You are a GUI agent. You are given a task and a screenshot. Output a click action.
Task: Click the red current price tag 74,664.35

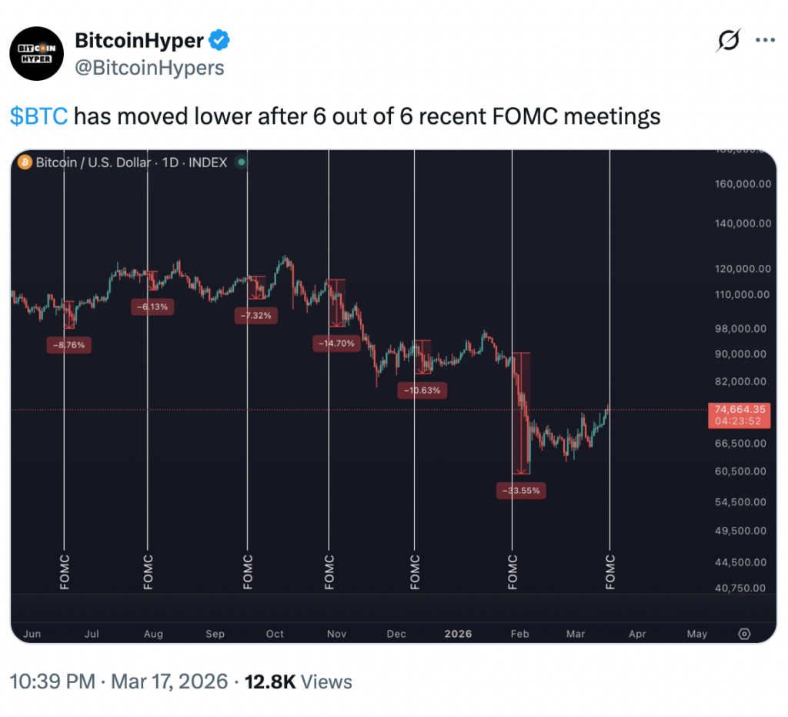[x=740, y=415]
